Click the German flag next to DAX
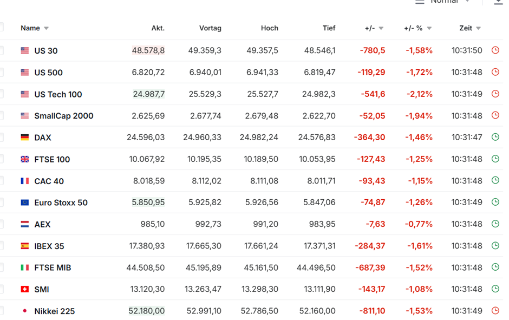Screen dimensions: 509x320 pyautogui.click(x=24, y=138)
